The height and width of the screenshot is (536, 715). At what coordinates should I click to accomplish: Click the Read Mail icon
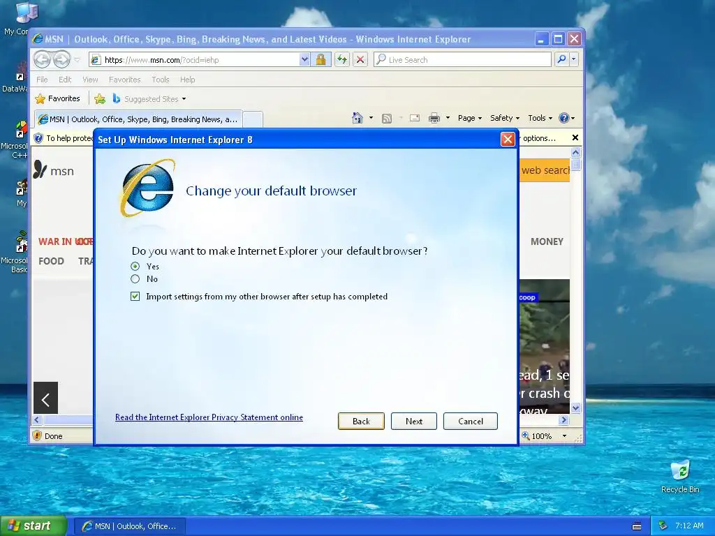pos(415,118)
